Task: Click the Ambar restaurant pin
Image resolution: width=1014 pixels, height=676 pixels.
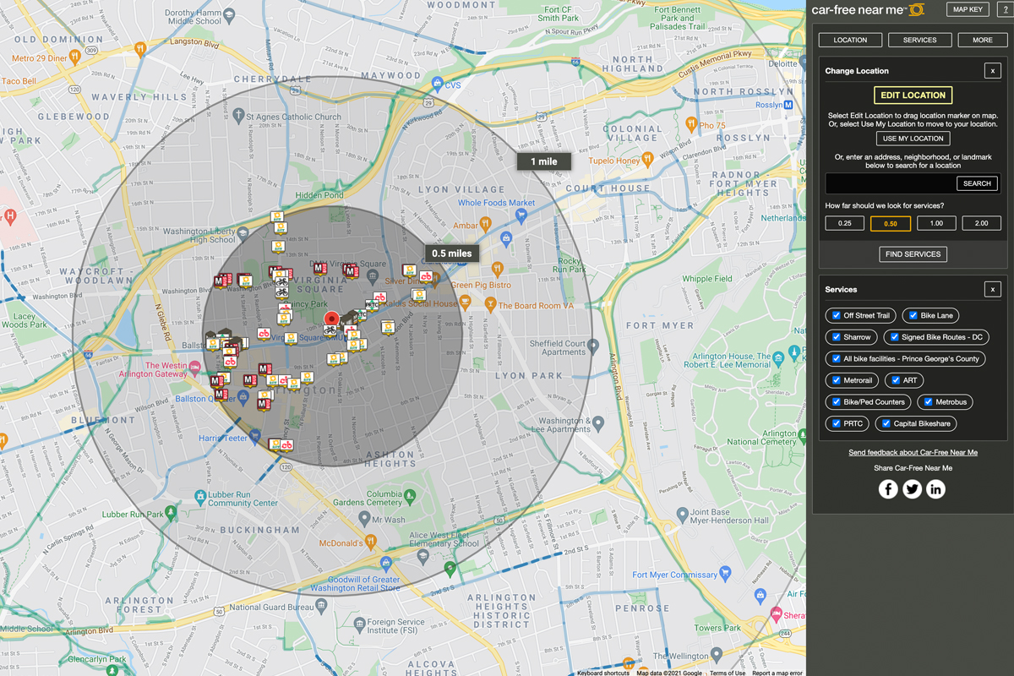Action: tap(485, 224)
